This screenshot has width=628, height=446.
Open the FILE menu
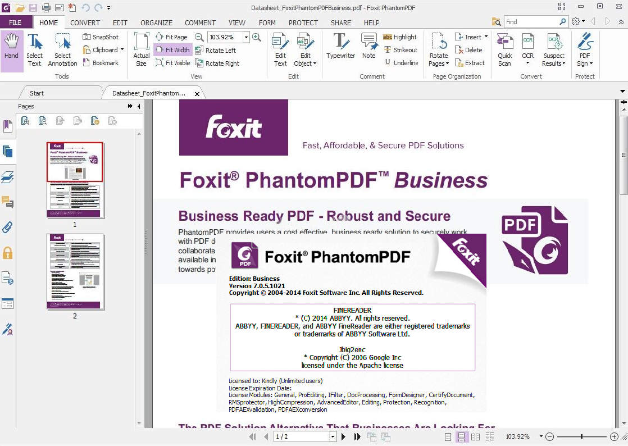coord(15,22)
